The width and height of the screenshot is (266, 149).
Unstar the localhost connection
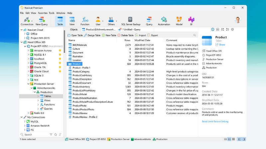[x=60, y=59]
